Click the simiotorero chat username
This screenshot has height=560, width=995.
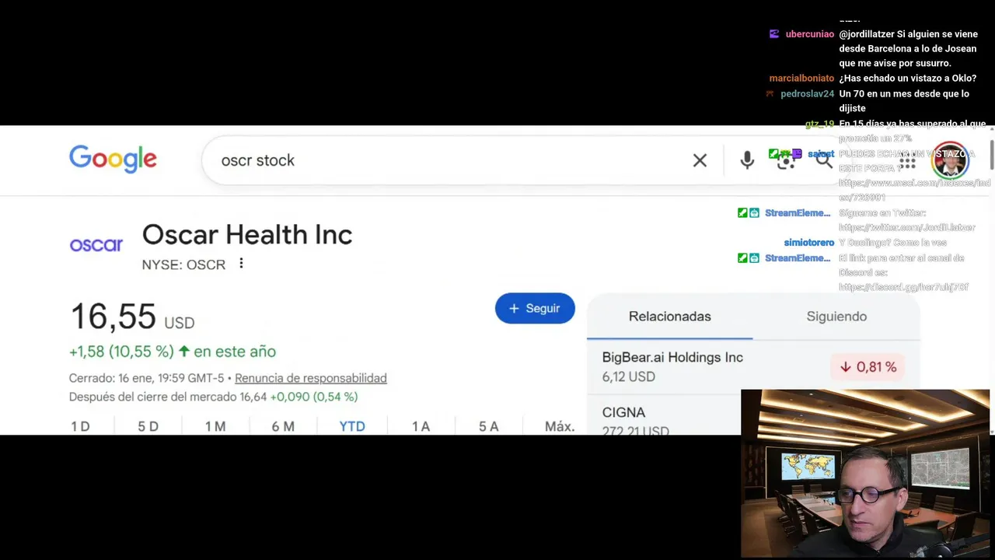tap(808, 243)
